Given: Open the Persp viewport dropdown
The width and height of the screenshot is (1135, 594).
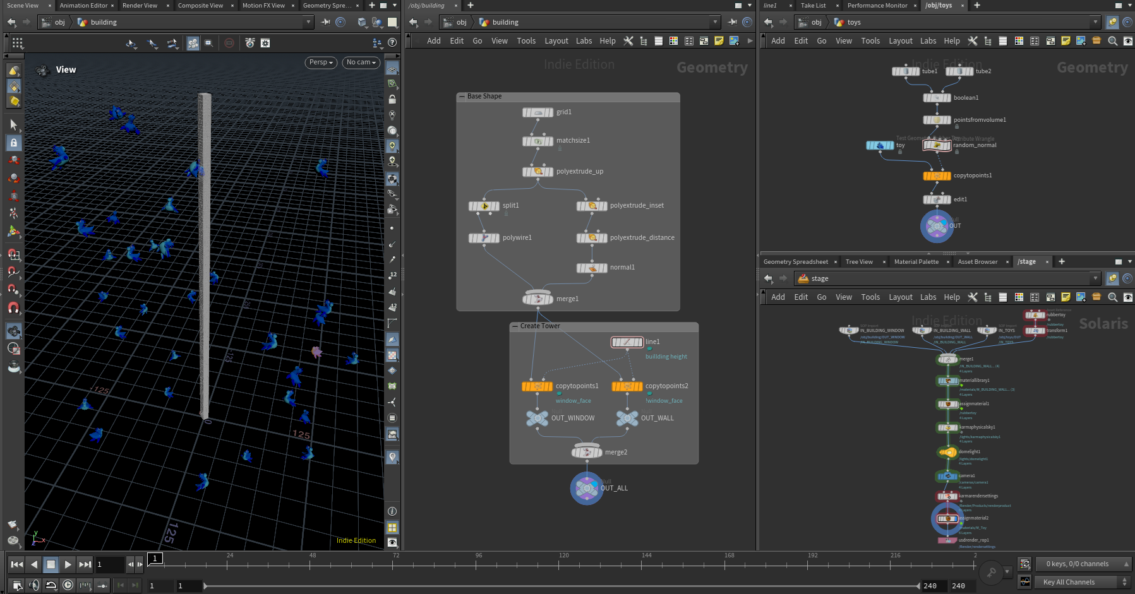Looking at the screenshot, I should pos(321,62).
